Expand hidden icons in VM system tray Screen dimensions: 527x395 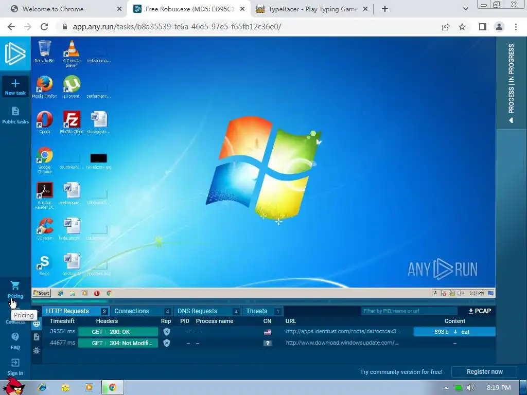[x=435, y=293]
